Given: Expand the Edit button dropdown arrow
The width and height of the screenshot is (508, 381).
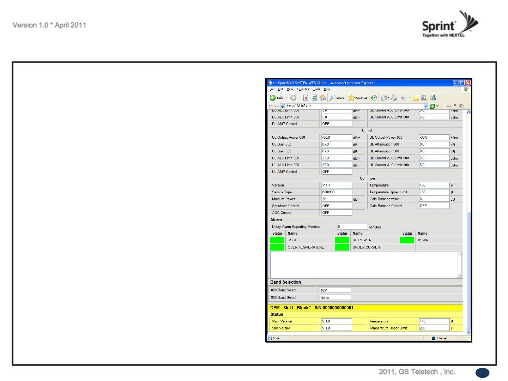Looking at the screenshot, I should 410,98.
